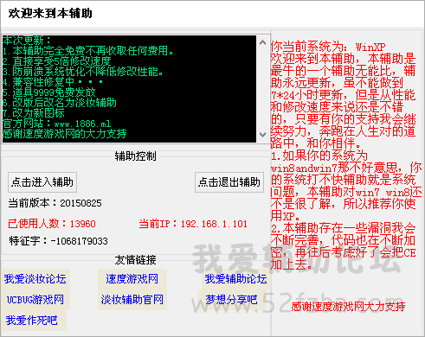The image size is (425, 337).
Task: Select the 特征字：-1068179033 text
Action: click(58, 241)
